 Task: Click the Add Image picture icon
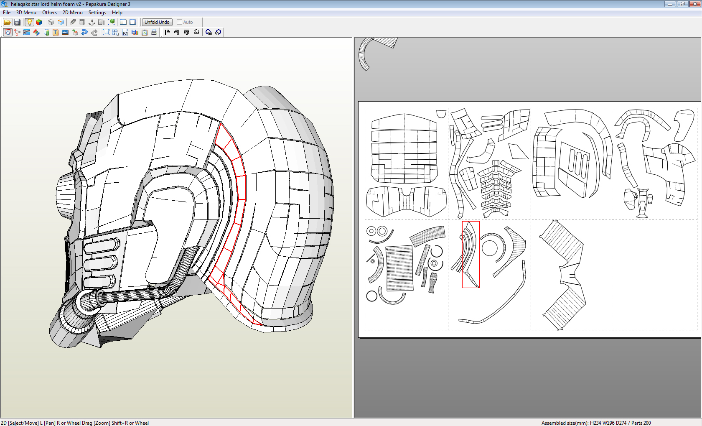(x=65, y=32)
